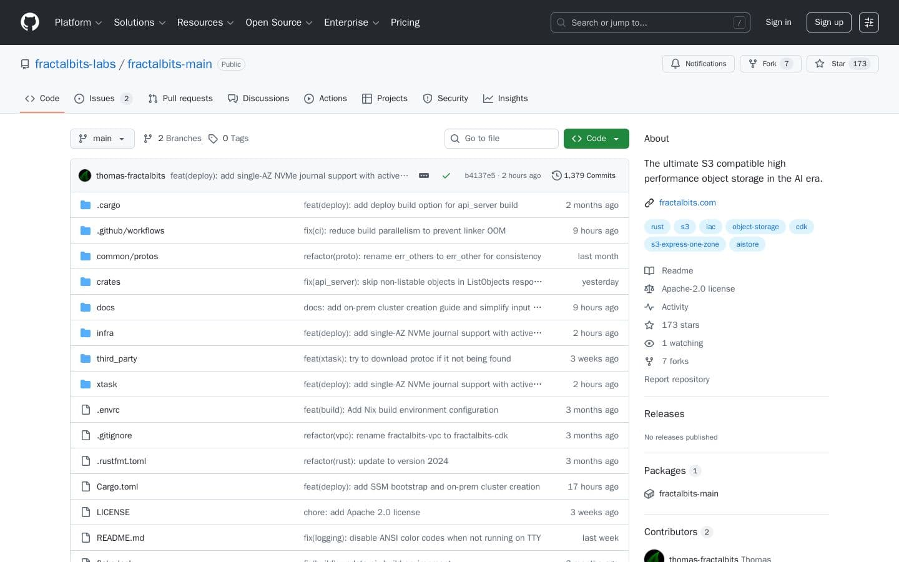Switch to the Pull requests tab
The height and width of the screenshot is (562, 899).
pos(180,99)
